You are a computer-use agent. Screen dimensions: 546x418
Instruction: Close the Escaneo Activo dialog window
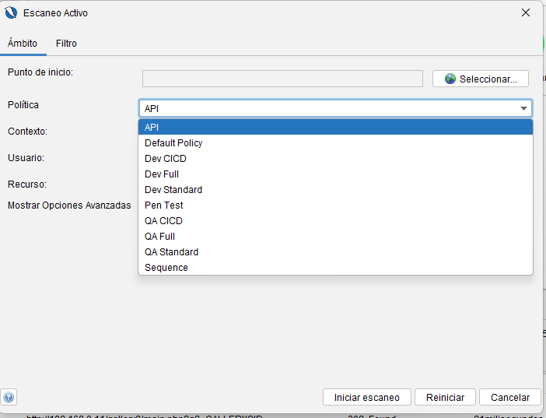pyautogui.click(x=526, y=12)
